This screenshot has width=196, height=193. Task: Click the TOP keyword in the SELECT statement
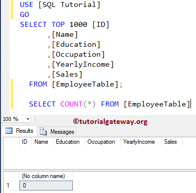pyautogui.click(x=58, y=24)
